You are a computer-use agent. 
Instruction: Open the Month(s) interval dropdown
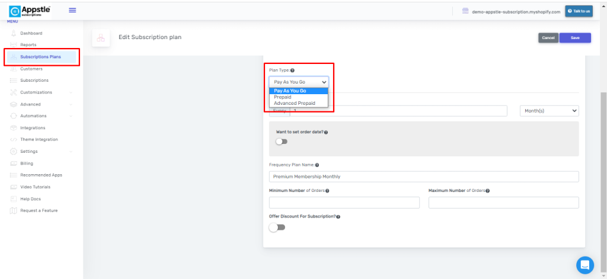pos(549,111)
